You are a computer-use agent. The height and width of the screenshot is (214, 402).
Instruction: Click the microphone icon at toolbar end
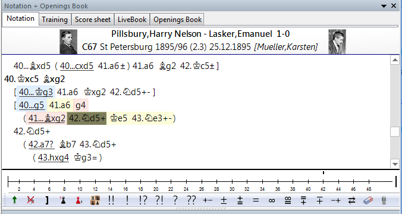[384, 200]
